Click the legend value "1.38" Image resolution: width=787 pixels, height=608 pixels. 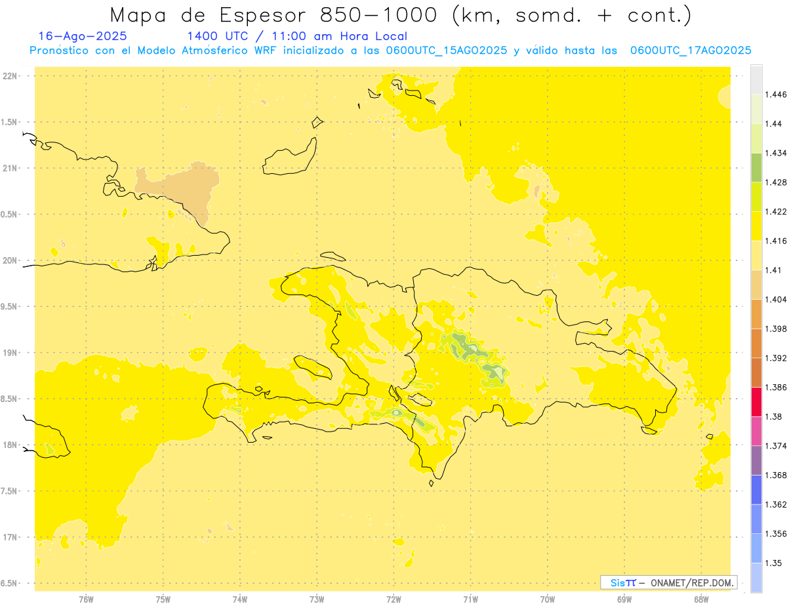click(774, 416)
